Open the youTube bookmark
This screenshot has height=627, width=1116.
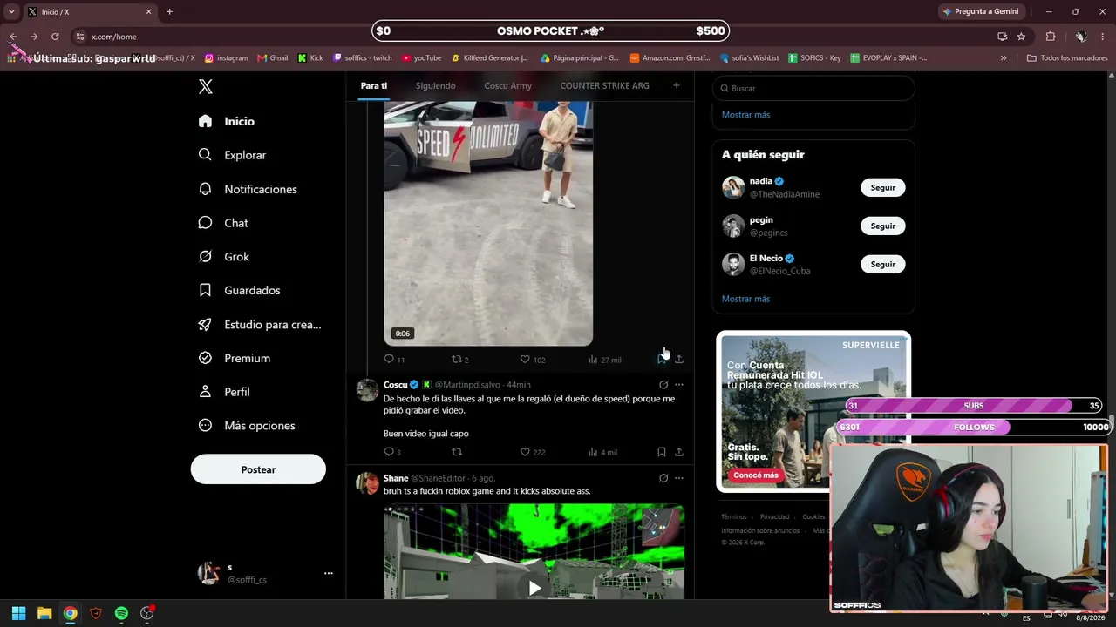422,58
